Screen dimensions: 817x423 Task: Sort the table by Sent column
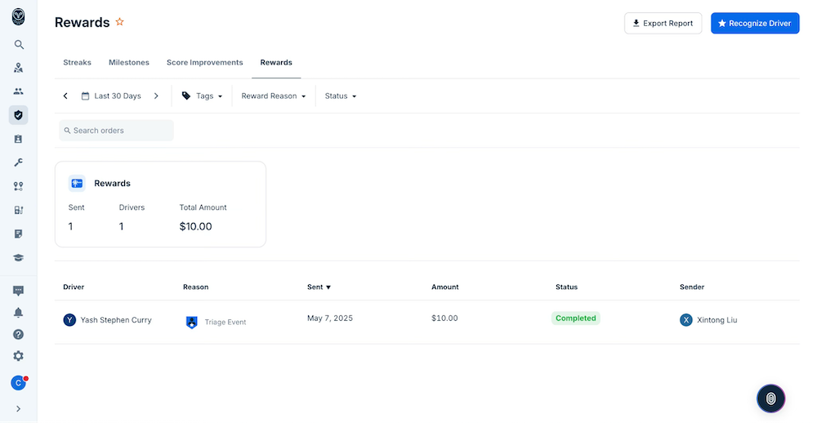point(319,287)
